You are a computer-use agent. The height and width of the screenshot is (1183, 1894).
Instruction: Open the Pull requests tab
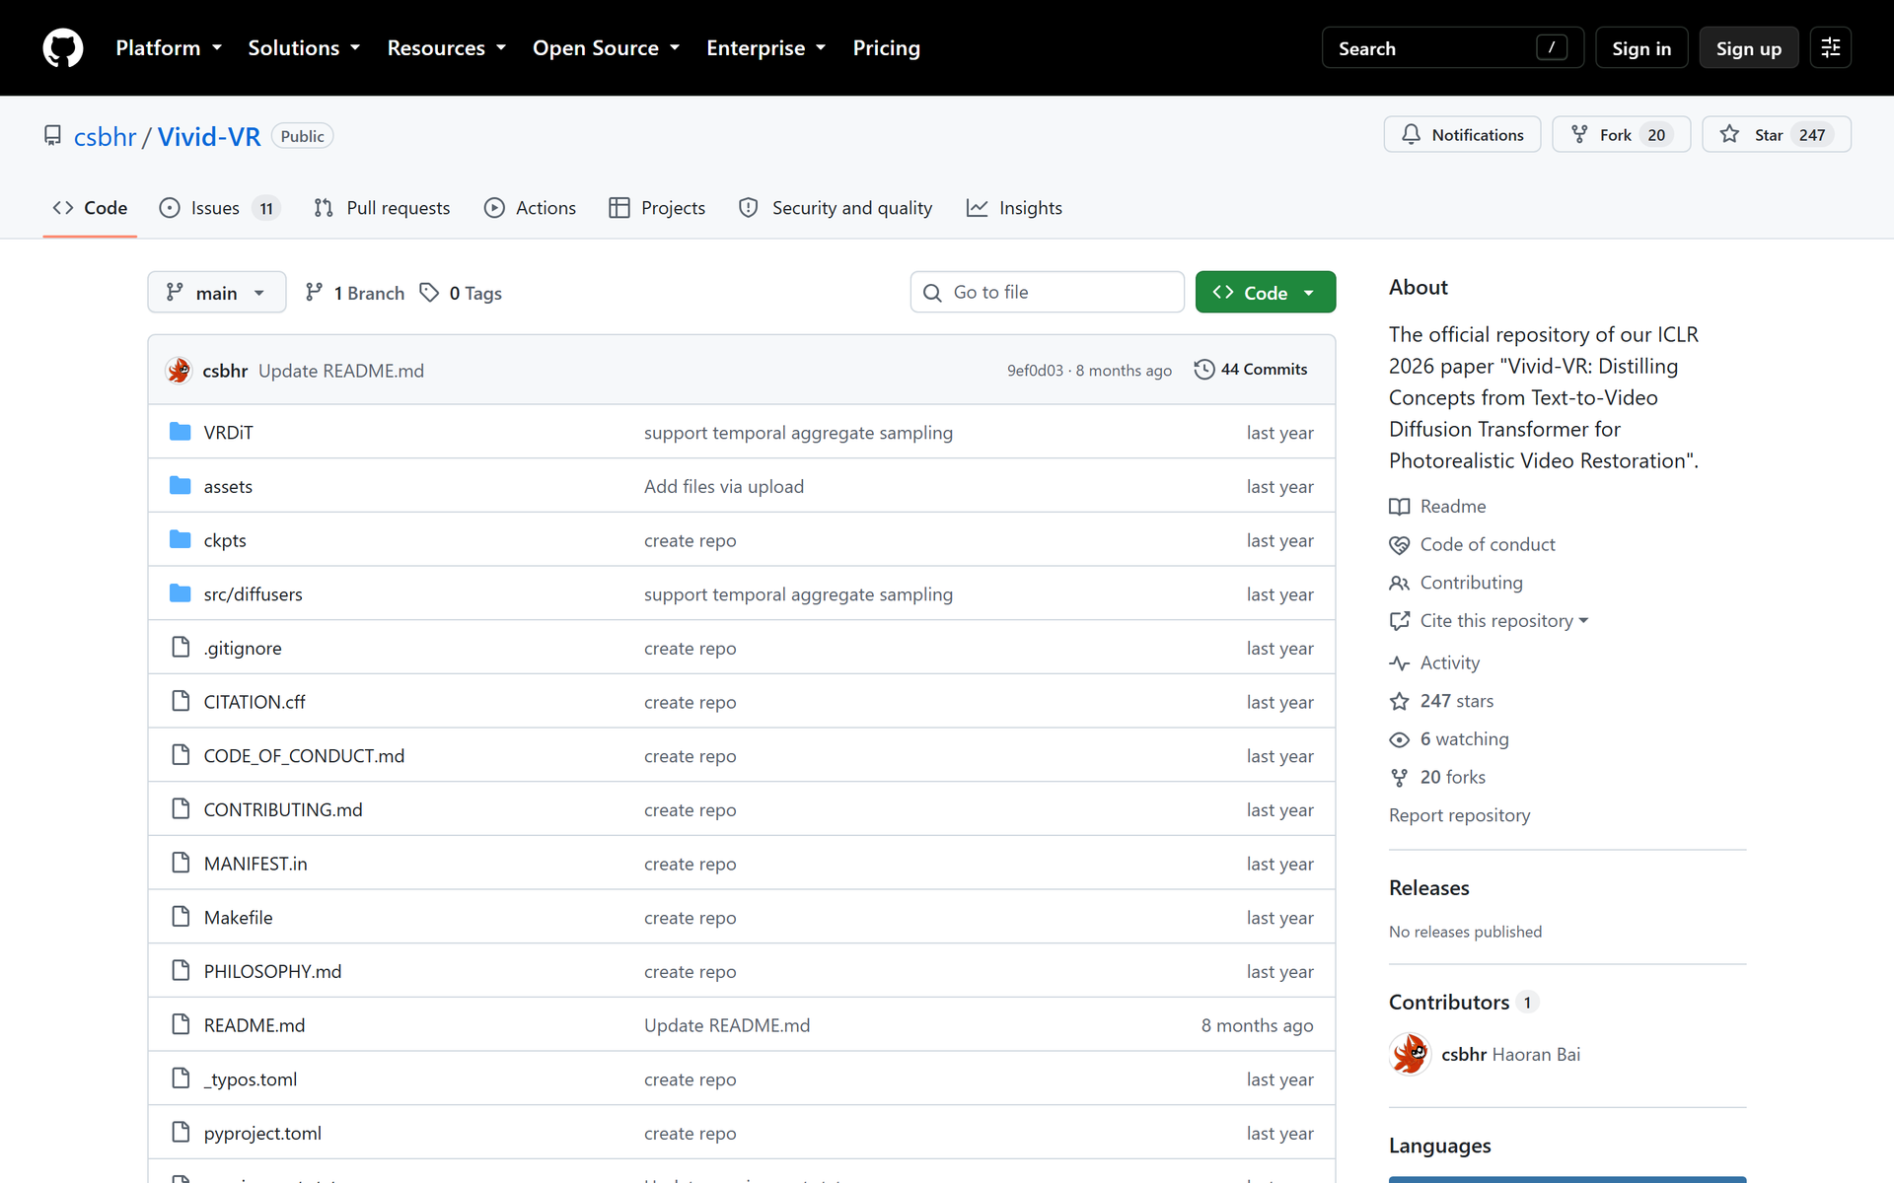coord(382,208)
